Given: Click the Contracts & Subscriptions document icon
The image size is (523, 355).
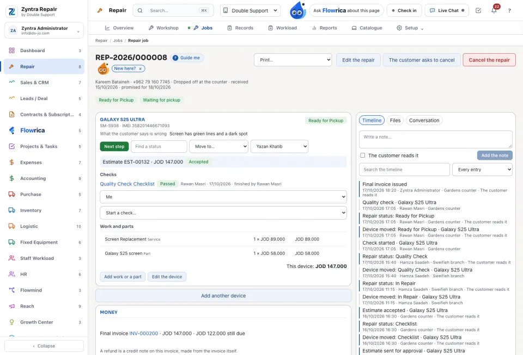Looking at the screenshot, I should pyautogui.click(x=11, y=115).
